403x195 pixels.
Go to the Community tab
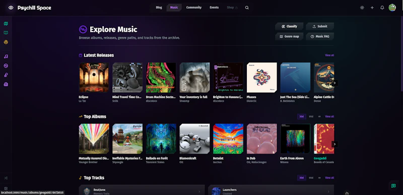click(x=194, y=8)
